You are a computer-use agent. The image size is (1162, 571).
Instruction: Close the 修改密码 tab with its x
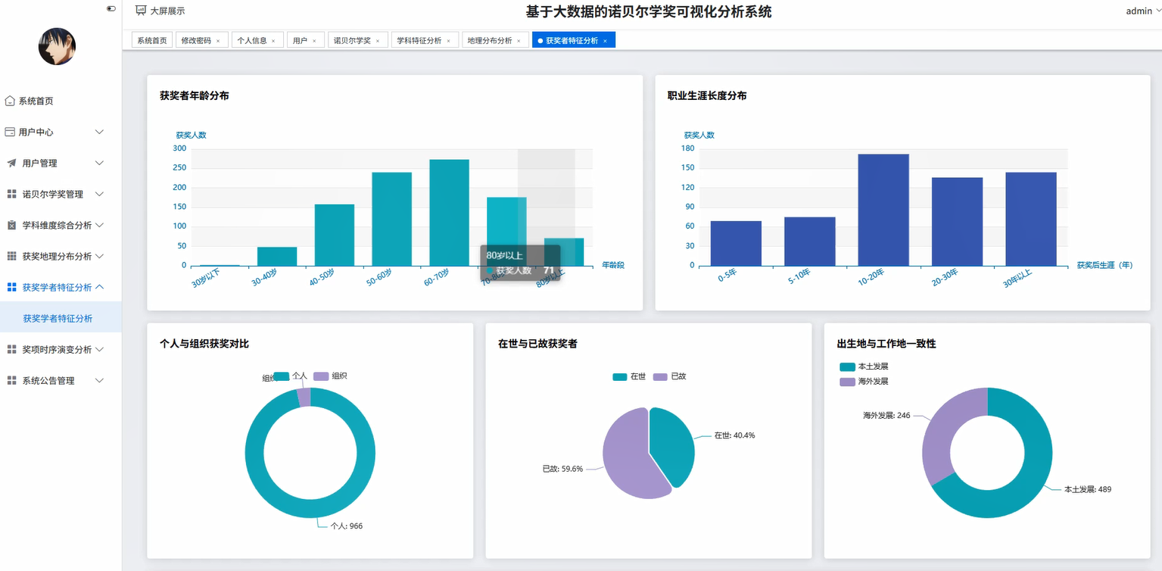pyautogui.click(x=218, y=41)
